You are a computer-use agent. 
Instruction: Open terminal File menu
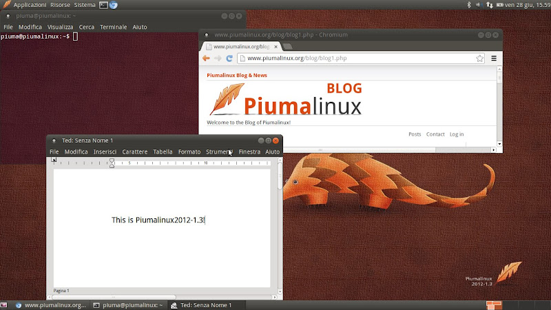click(x=8, y=27)
